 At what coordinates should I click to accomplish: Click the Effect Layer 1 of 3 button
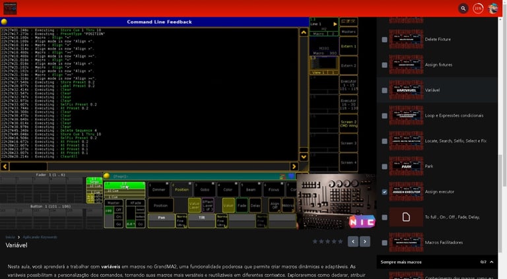(207, 205)
